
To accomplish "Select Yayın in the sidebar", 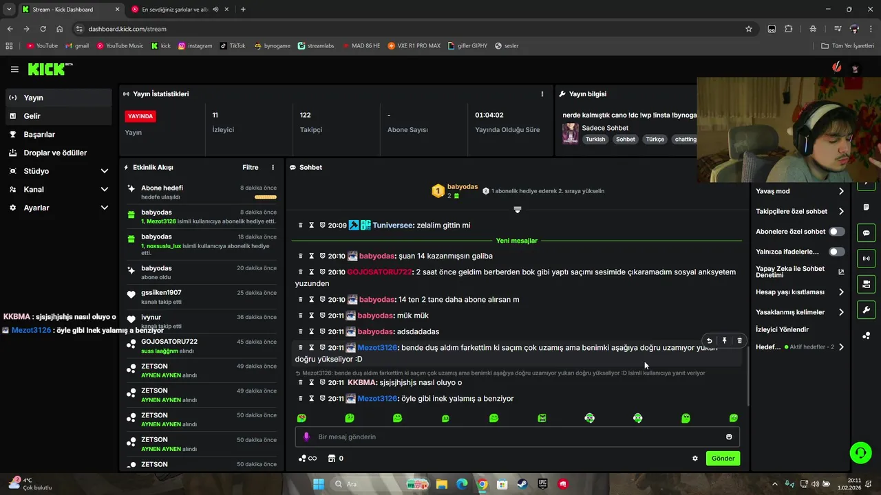I will tap(59, 98).
